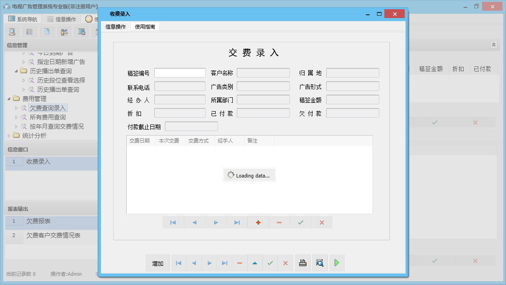This screenshot has width=506, height=285.
Task: Open the print icon in the dialog toolbar
Action: 303,263
